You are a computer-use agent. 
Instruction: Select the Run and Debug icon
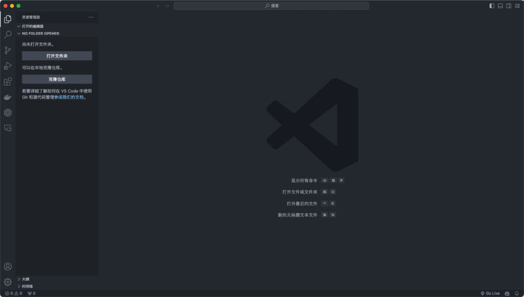click(8, 65)
